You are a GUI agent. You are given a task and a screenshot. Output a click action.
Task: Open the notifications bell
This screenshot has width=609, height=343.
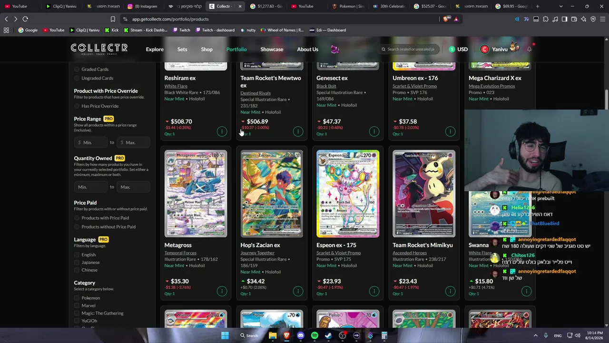[x=529, y=49]
